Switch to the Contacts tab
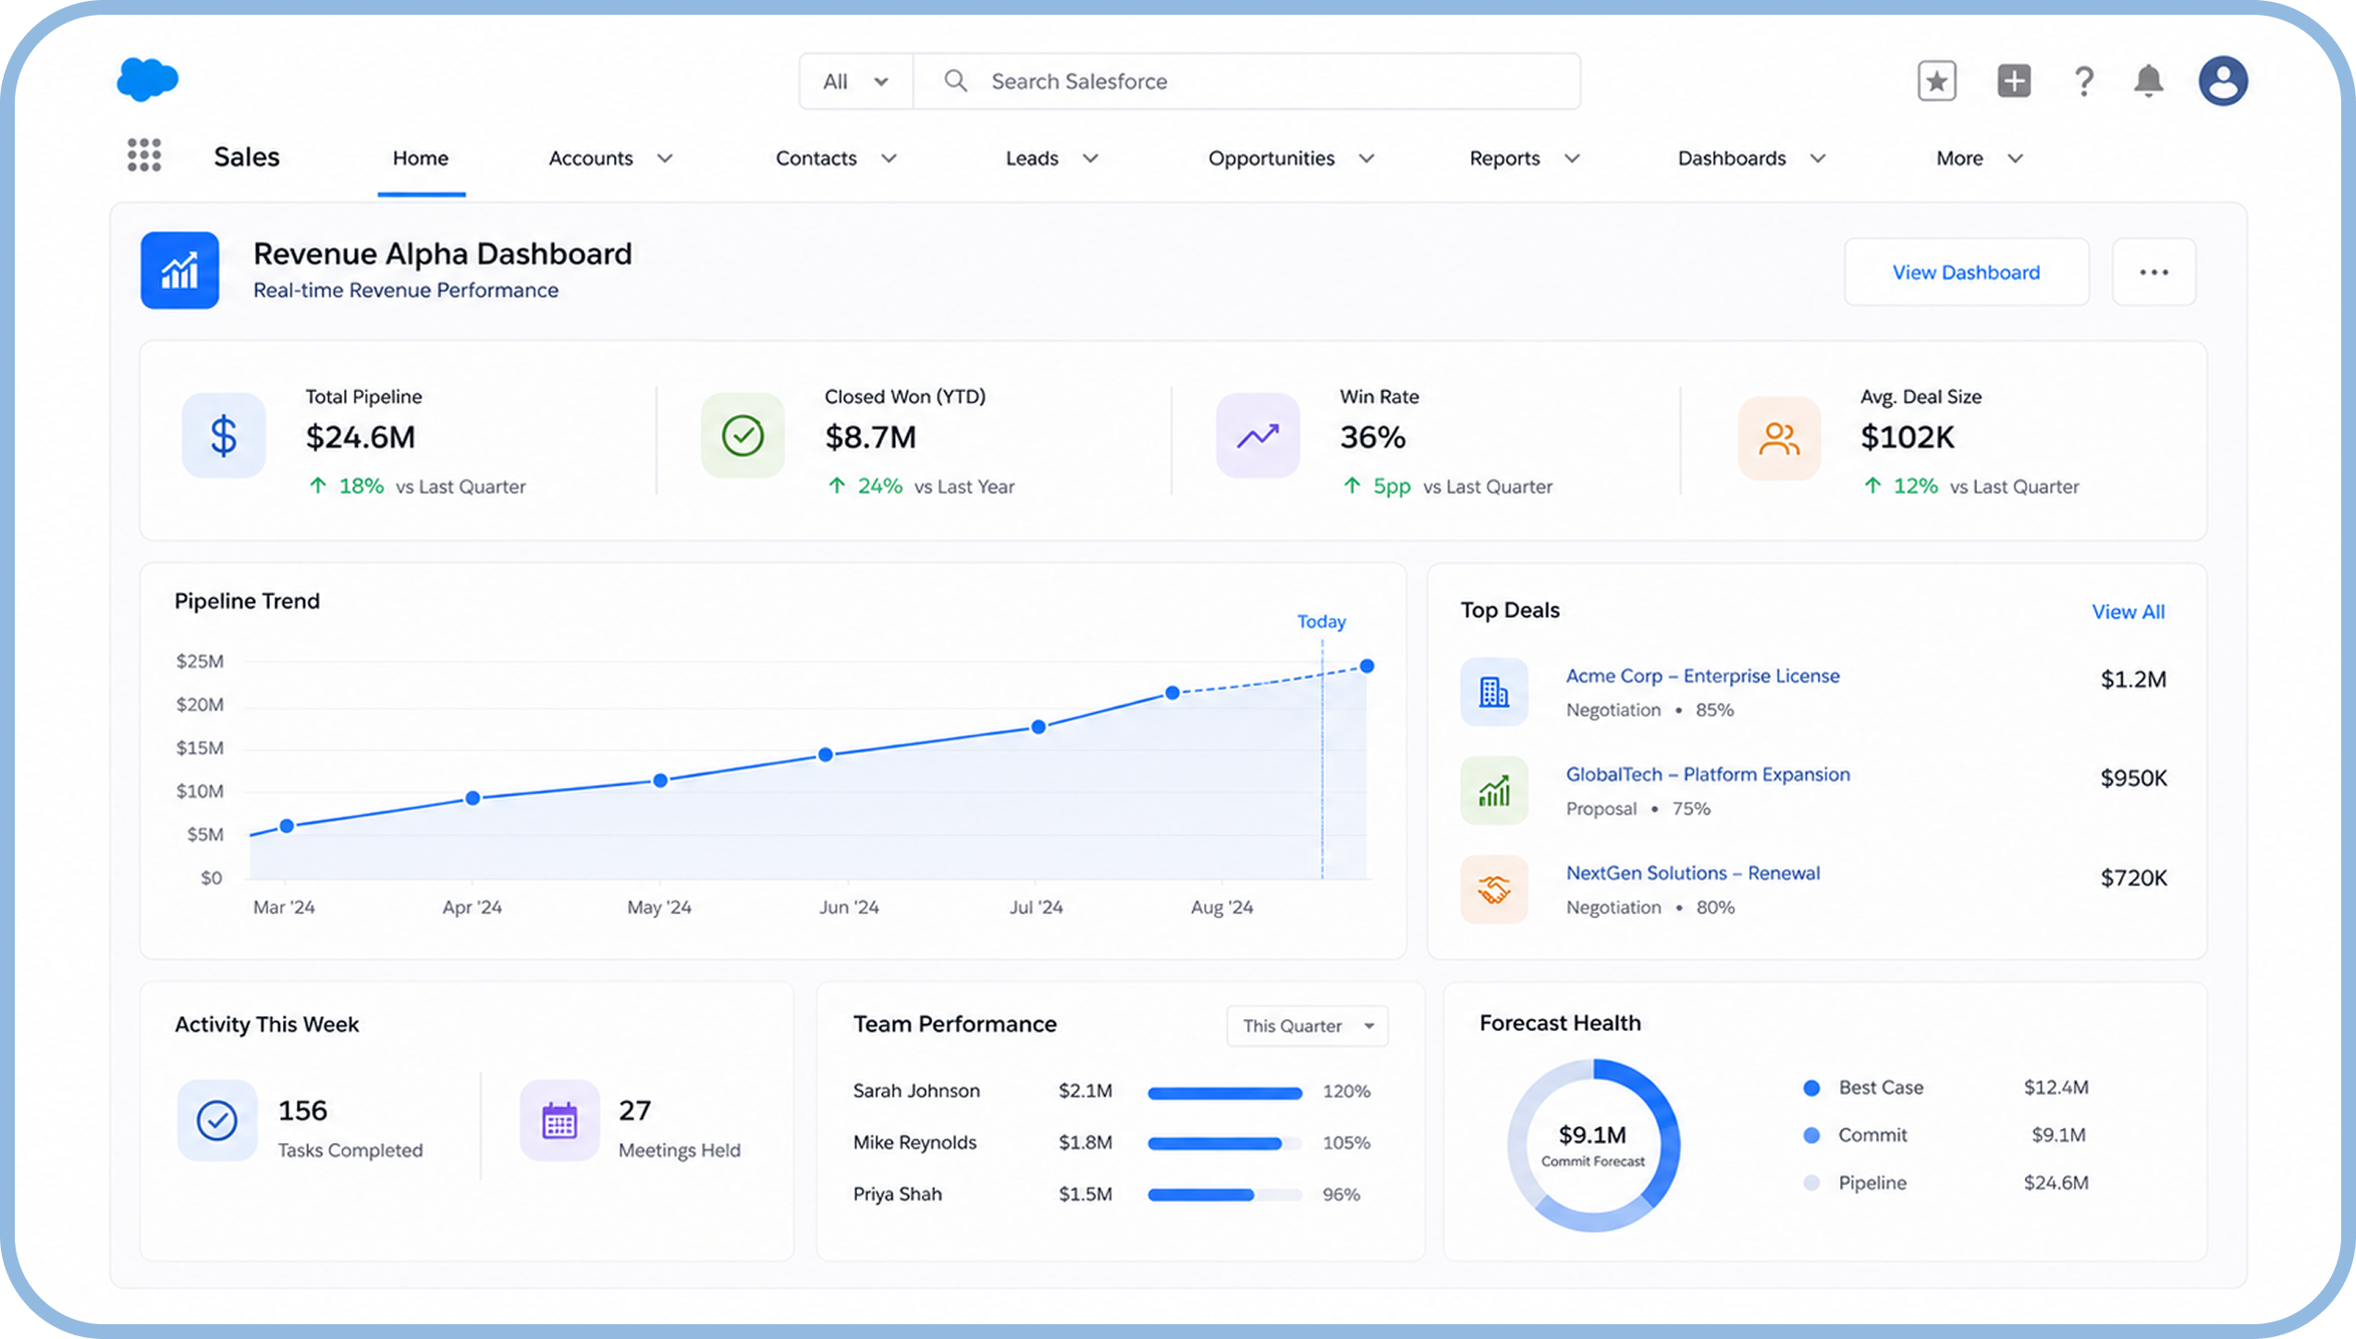The image size is (2356, 1339). 816,158
